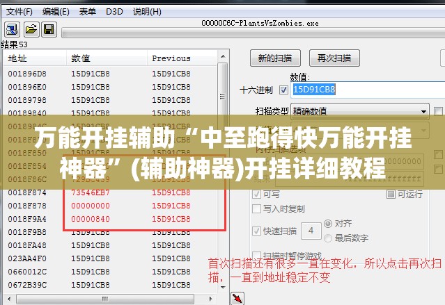The width and height of the screenshot is (445, 305).
Task: Click the horizontal scrollbar left arrow
Action: [x=9, y=299]
